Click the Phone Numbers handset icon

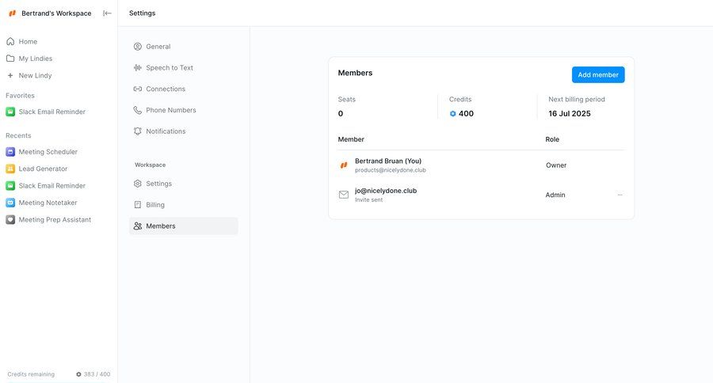pyautogui.click(x=137, y=110)
